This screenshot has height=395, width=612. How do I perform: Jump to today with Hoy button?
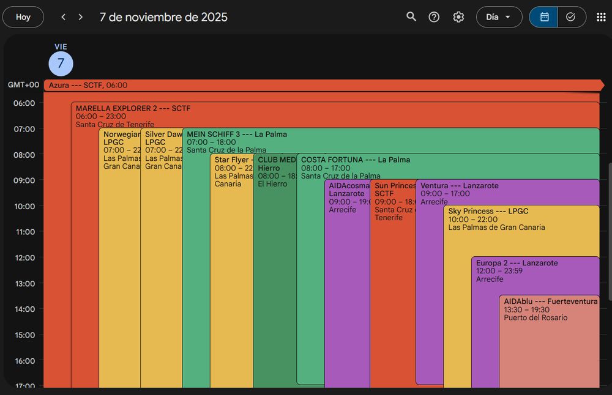coord(23,17)
